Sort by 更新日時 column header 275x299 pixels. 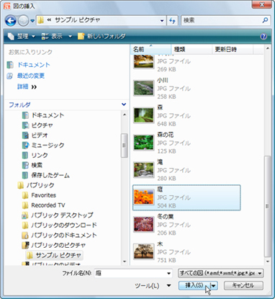233,50
